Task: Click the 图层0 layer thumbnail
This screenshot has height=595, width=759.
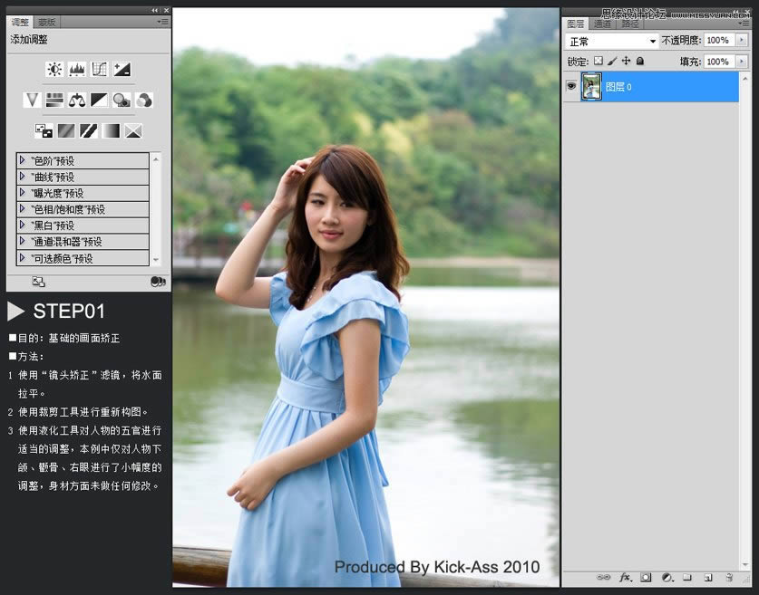Action: pyautogui.click(x=590, y=87)
